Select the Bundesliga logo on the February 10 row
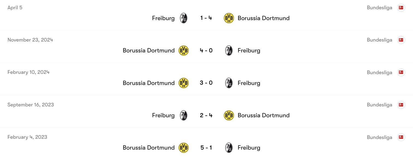Image resolution: width=413 pixels, height=158 pixels. [x=401, y=72]
